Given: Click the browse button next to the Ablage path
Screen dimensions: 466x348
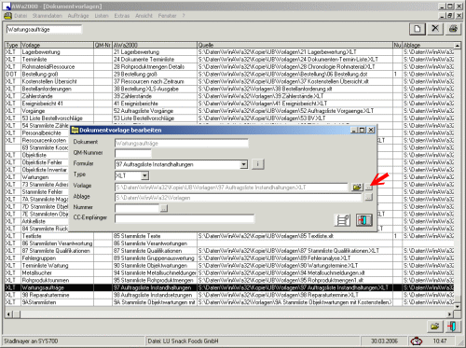Looking at the screenshot, I should click(368, 197).
